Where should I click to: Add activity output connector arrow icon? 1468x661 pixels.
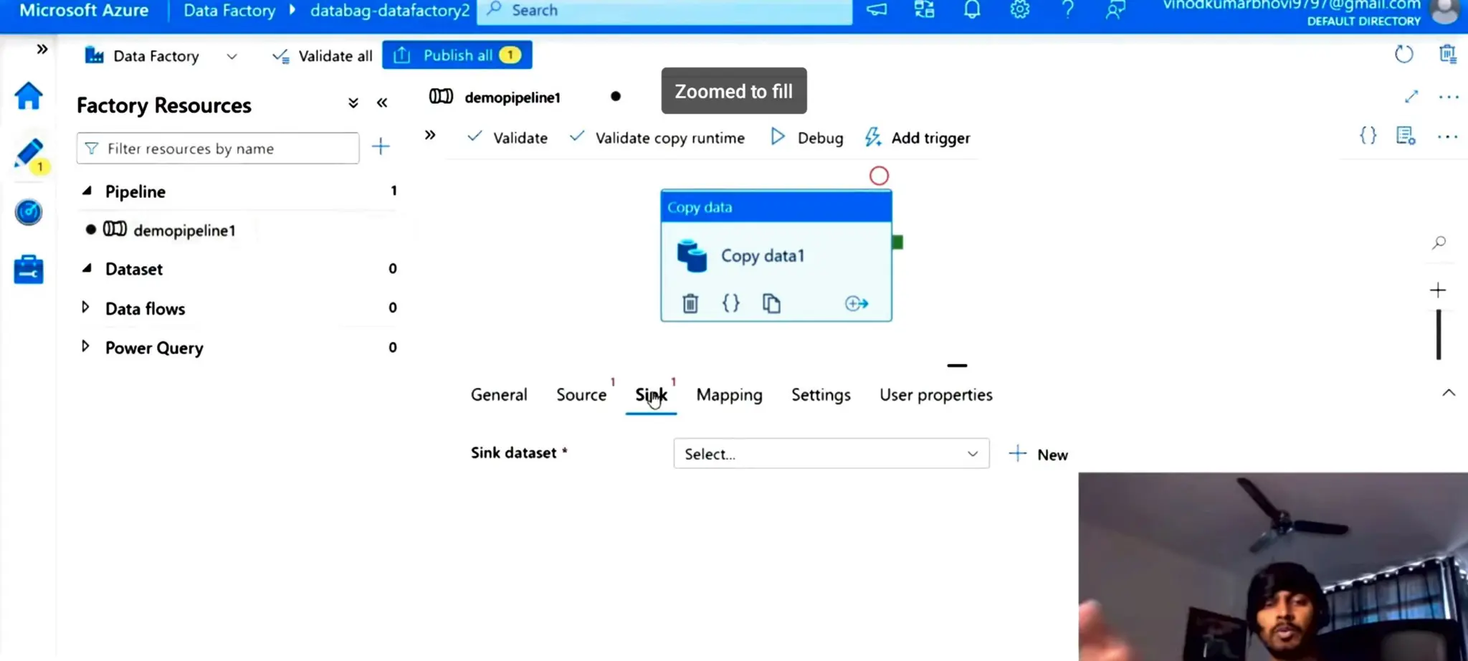click(857, 303)
